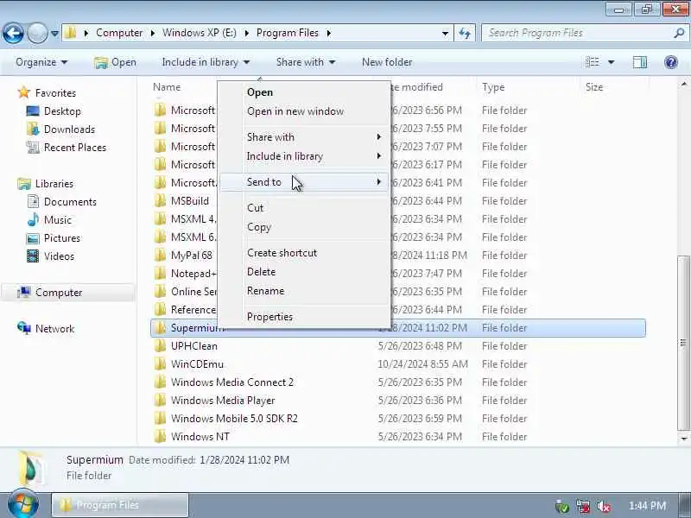Click Windows XP (E:) in breadcrumb

pyautogui.click(x=200, y=33)
